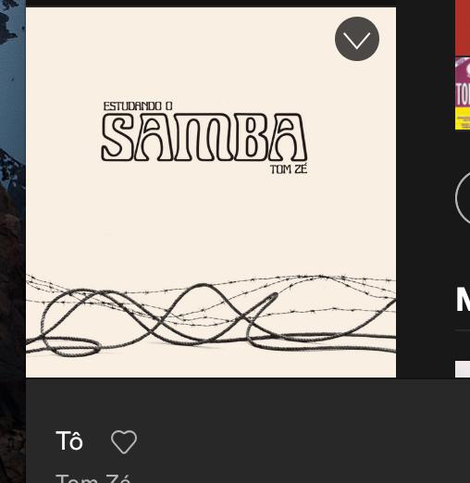This screenshot has height=483, width=470.
Task: Click the rope and barbed wire illustration
Action: coord(211,316)
